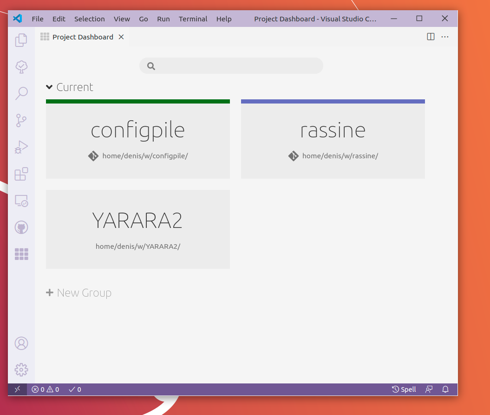Collapse the Current group
Viewport: 490px width, 415px height.
point(49,87)
